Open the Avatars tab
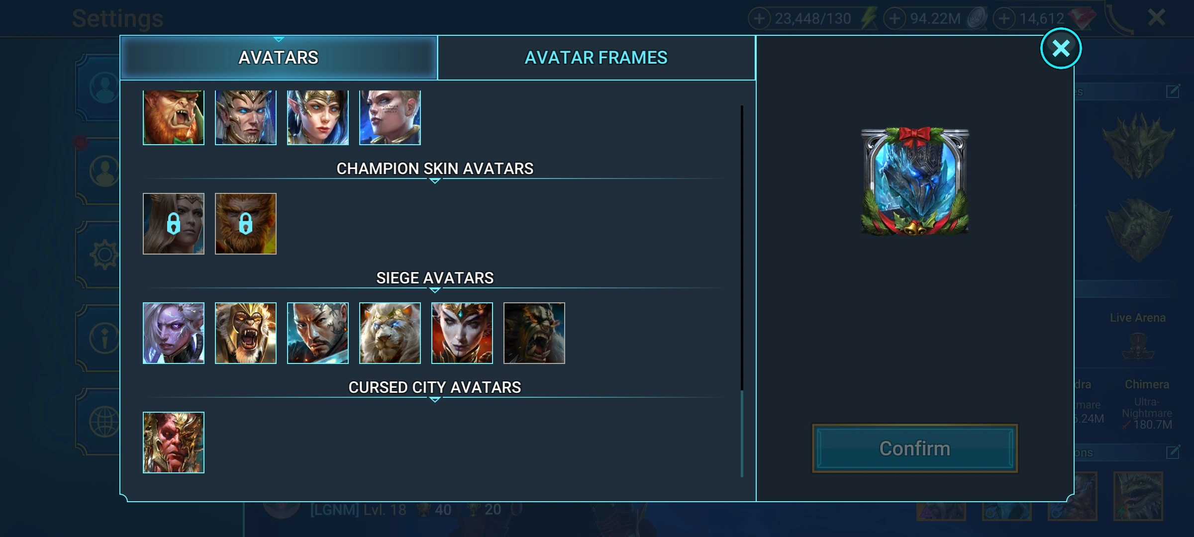 tap(279, 58)
